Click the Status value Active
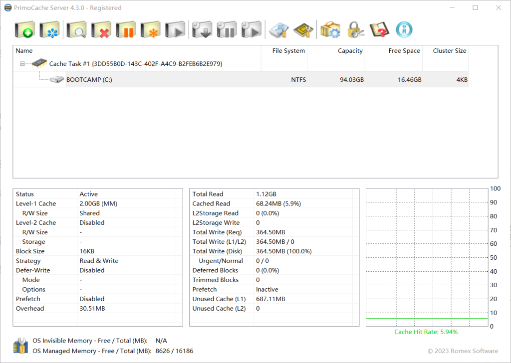The height and width of the screenshot is (363, 511). [89, 194]
